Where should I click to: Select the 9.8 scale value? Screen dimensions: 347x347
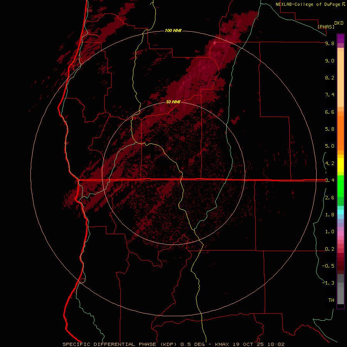[x=330, y=43]
